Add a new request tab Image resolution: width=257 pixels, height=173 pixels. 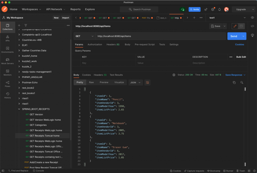pos(194,18)
